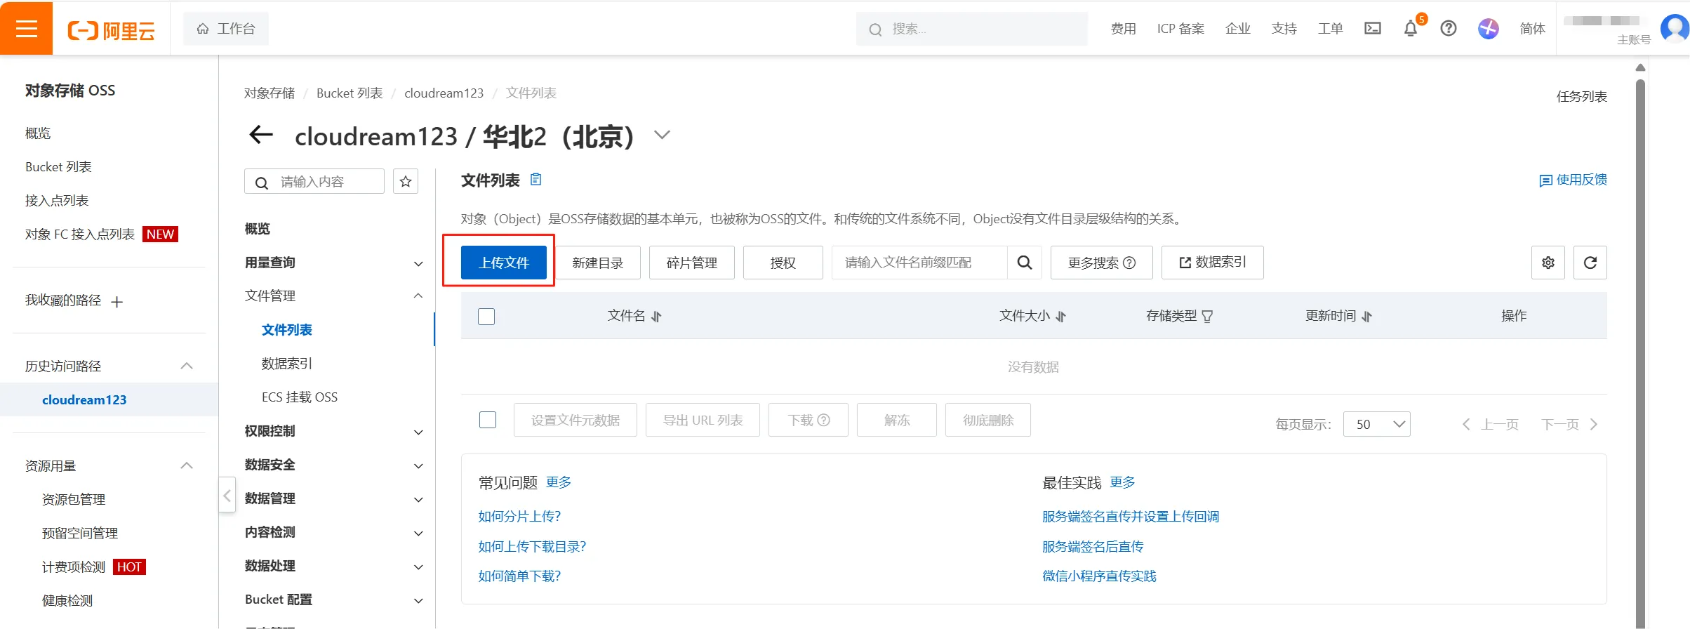Click 更多搜索 button
Viewport: 1690px width, 629px height.
1102,263
